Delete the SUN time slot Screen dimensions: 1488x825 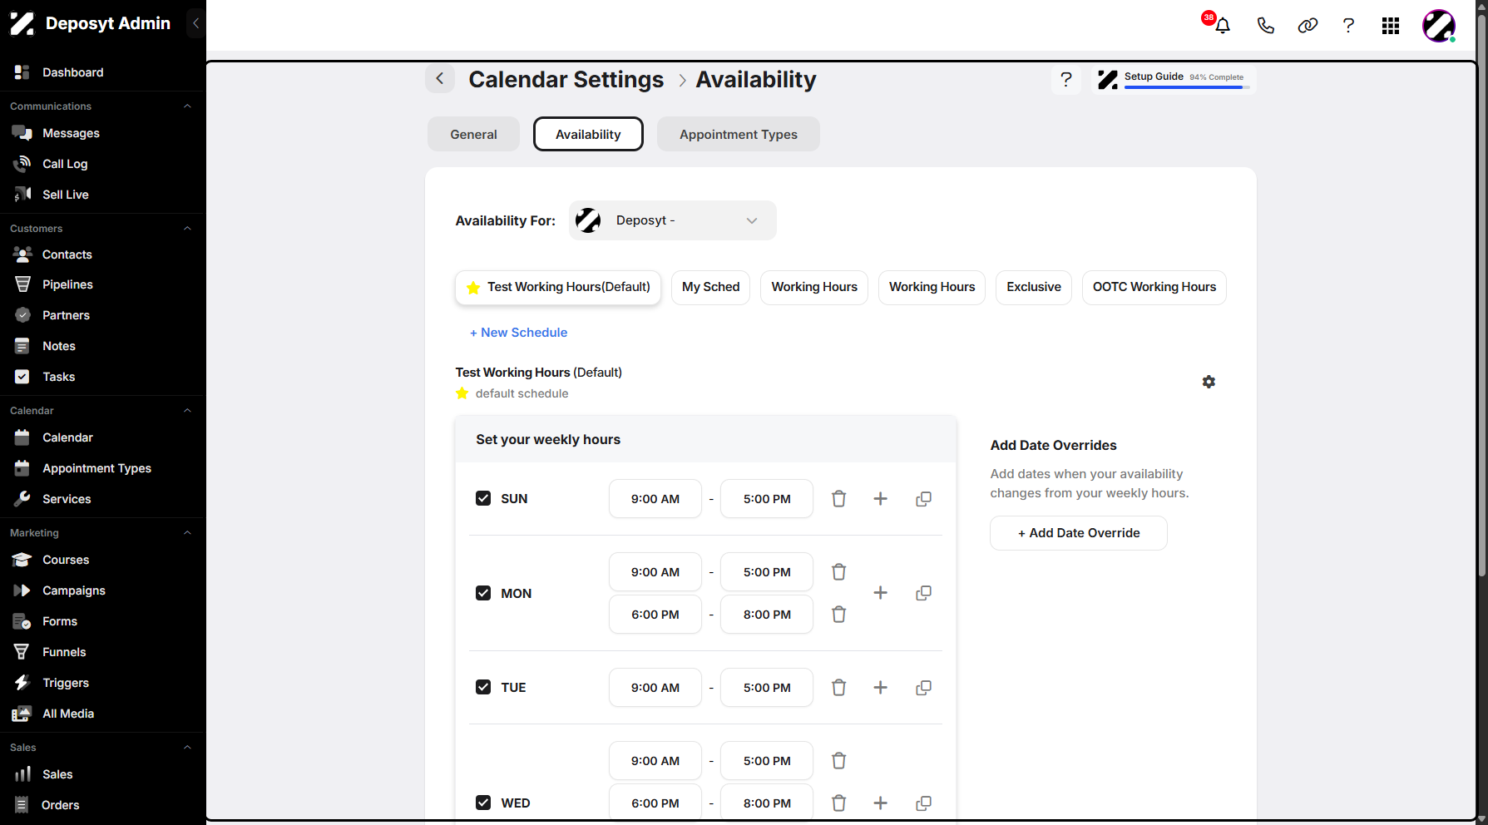[x=839, y=499]
